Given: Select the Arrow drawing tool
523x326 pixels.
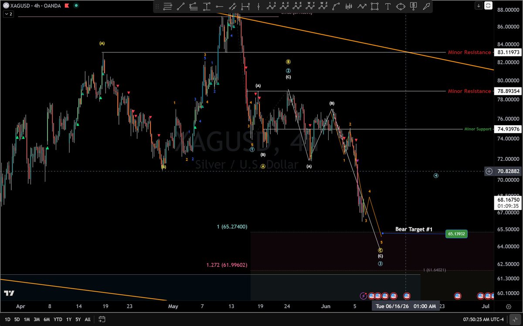Looking at the screenshot, I should pos(426,6).
